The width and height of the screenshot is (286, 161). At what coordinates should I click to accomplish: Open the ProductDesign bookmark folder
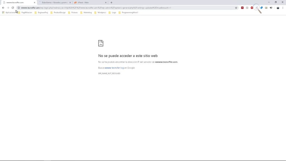point(58,13)
